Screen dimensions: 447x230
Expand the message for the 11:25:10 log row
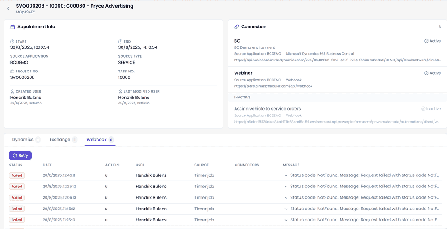(x=286, y=220)
